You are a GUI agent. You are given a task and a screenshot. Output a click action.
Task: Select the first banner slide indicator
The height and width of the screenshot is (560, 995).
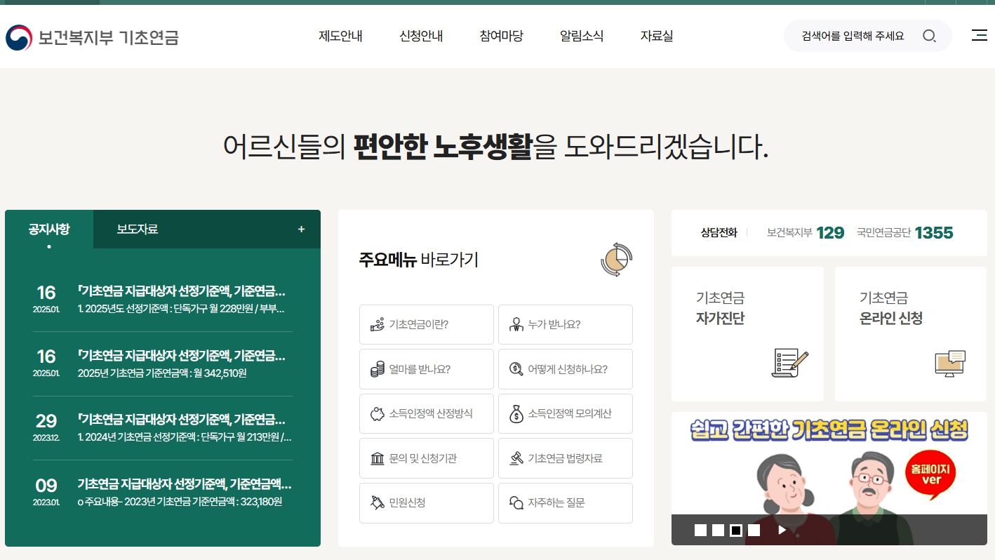[x=701, y=530]
